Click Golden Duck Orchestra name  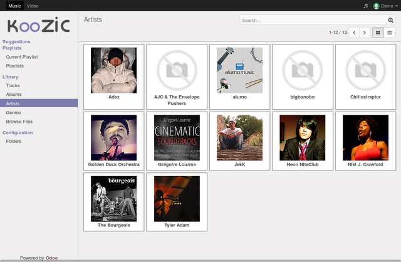click(x=114, y=164)
